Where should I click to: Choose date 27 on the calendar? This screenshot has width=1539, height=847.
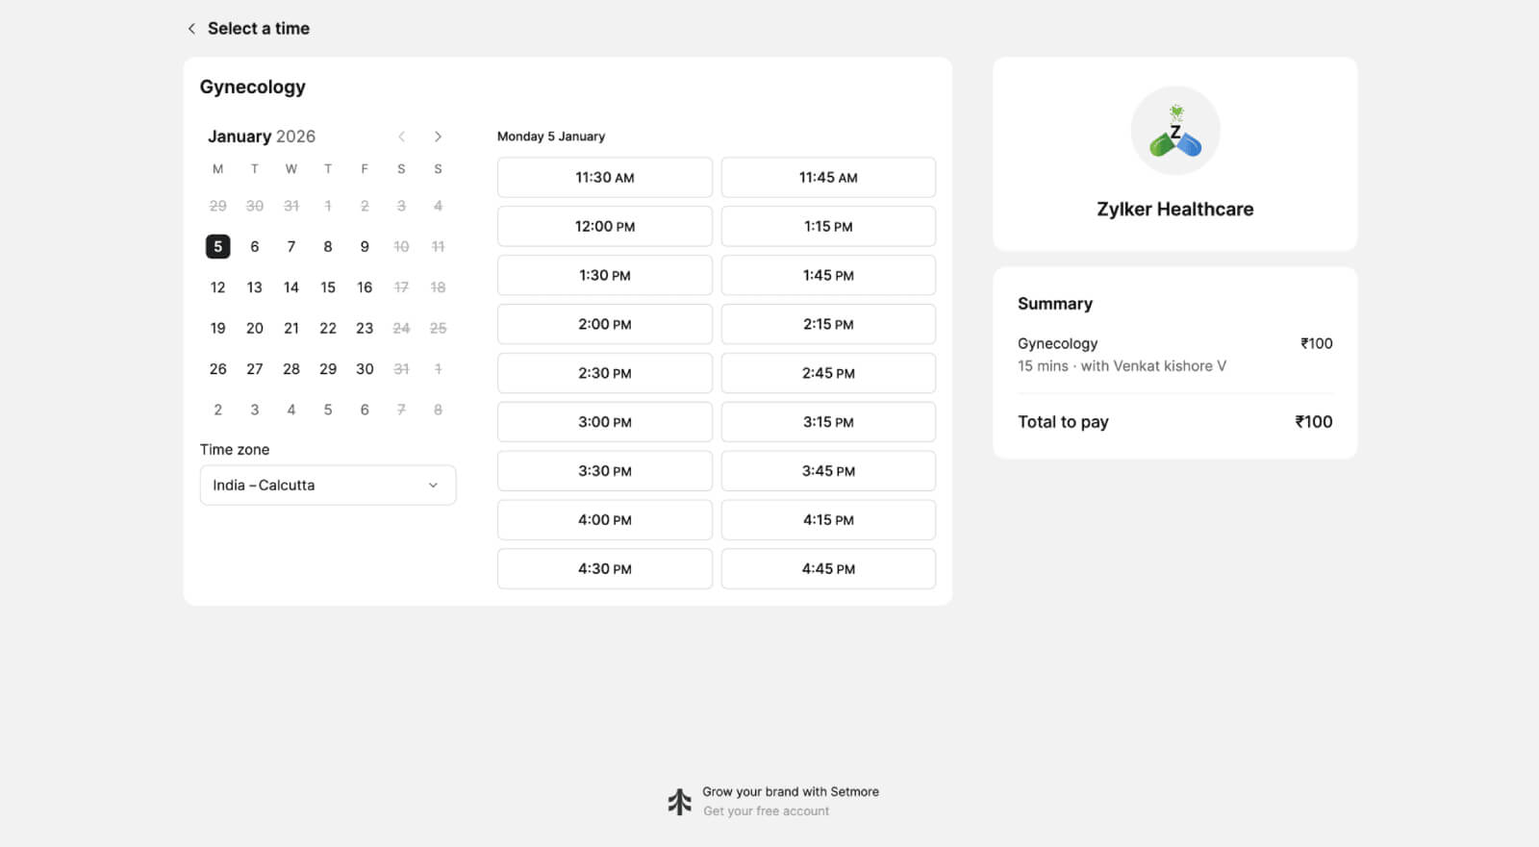[x=255, y=369]
